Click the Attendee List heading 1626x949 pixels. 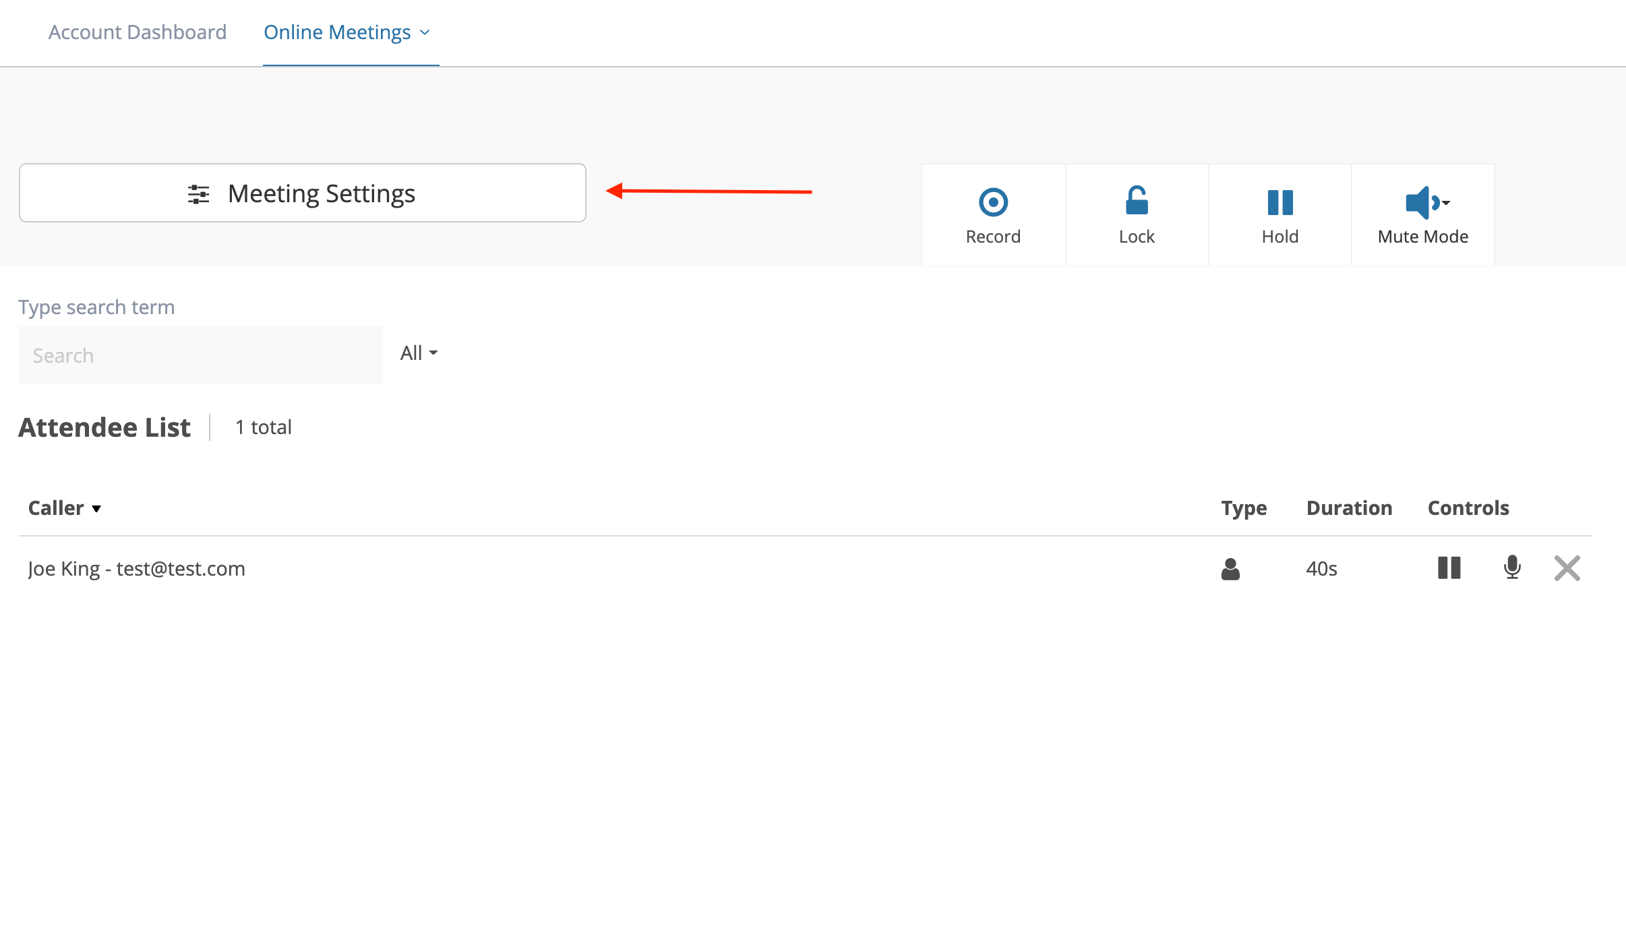click(x=104, y=427)
